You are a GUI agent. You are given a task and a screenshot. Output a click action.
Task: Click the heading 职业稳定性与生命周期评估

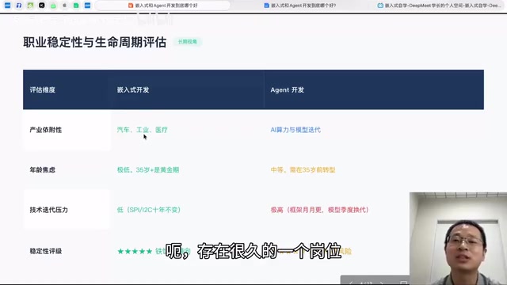[x=95, y=42]
